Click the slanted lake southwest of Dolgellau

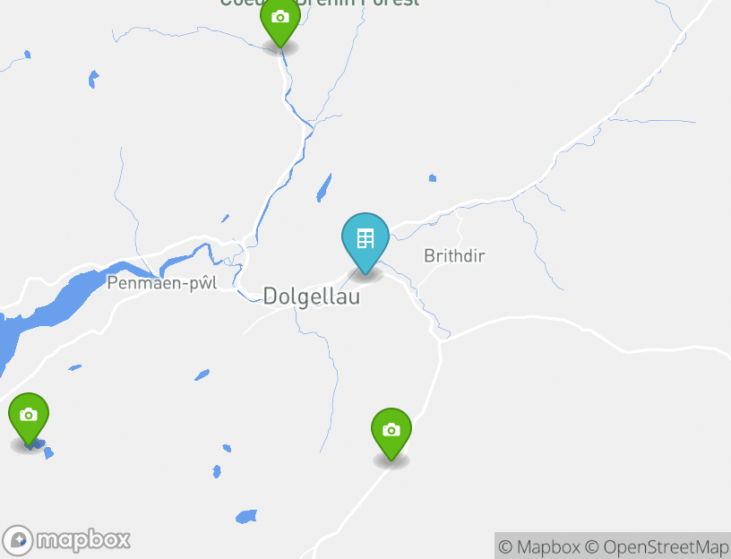click(x=202, y=374)
